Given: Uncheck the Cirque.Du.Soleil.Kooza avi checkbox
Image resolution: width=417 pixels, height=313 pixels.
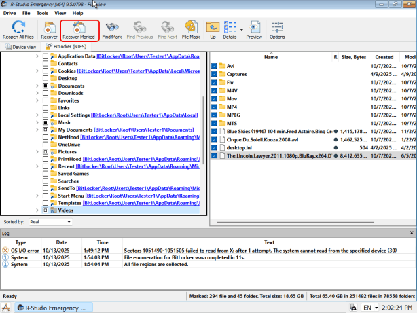Looking at the screenshot, I should tap(214, 140).
